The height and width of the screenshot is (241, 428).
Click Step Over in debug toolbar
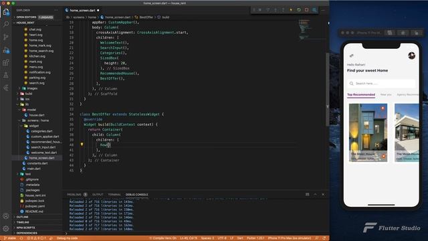click(268, 10)
